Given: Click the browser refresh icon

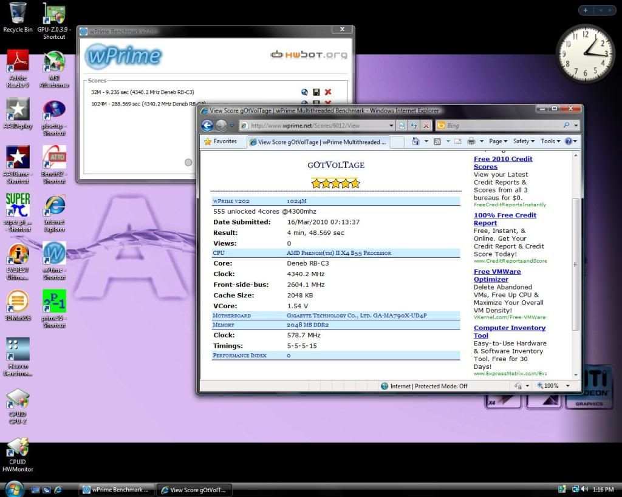Looking at the screenshot, I should point(414,126).
